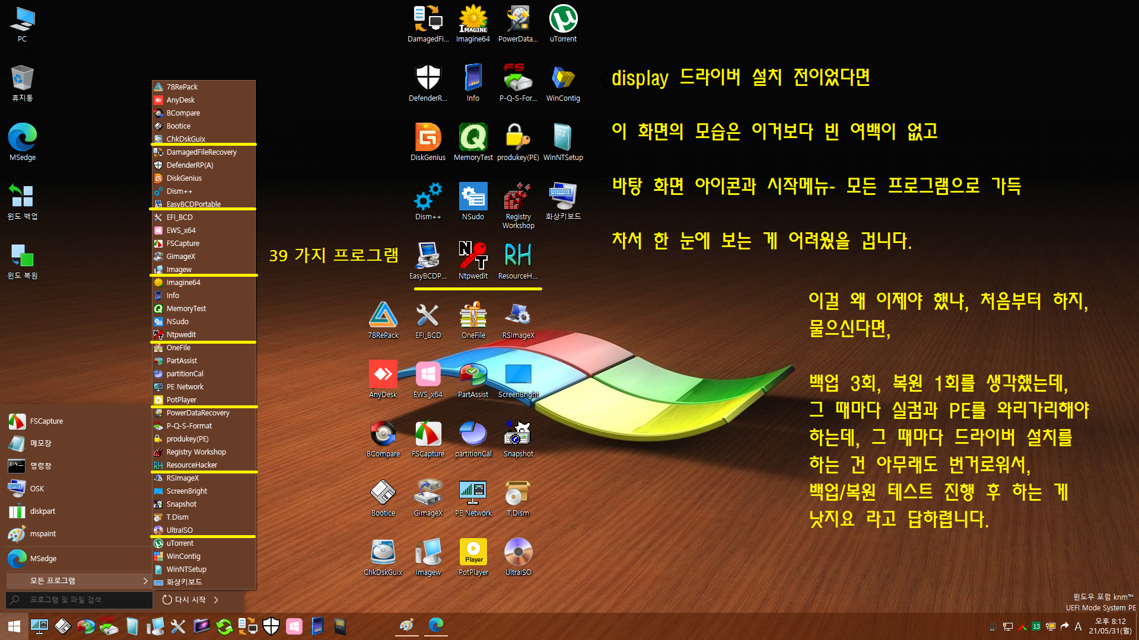The width and height of the screenshot is (1139, 640).
Task: Select PartAssist in the programs list
Action: 204,360
